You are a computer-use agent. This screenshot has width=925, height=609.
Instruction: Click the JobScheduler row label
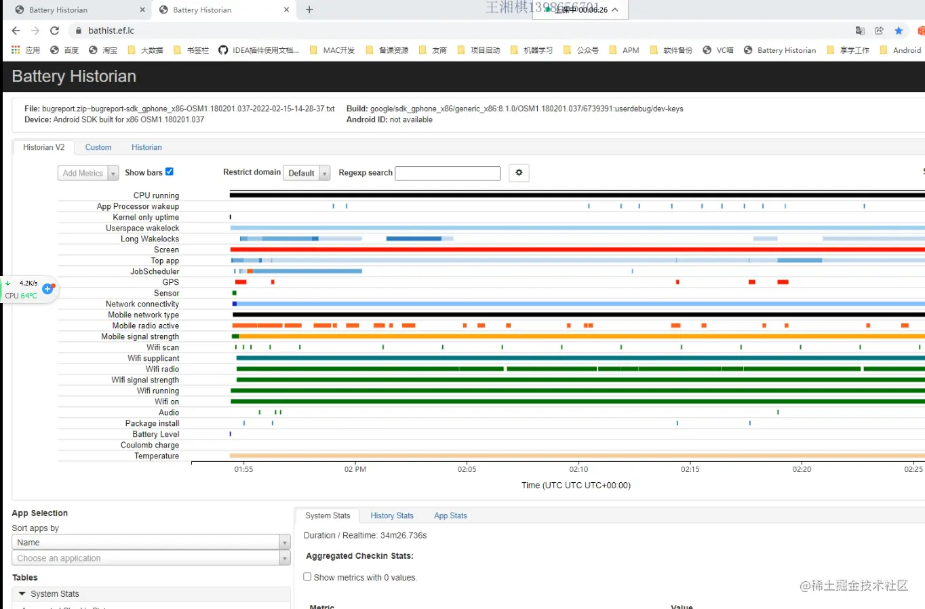click(155, 271)
